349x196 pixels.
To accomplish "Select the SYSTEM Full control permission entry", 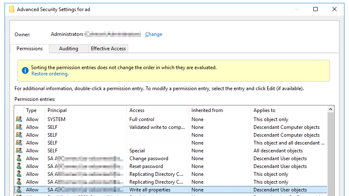I will (x=142, y=119).
